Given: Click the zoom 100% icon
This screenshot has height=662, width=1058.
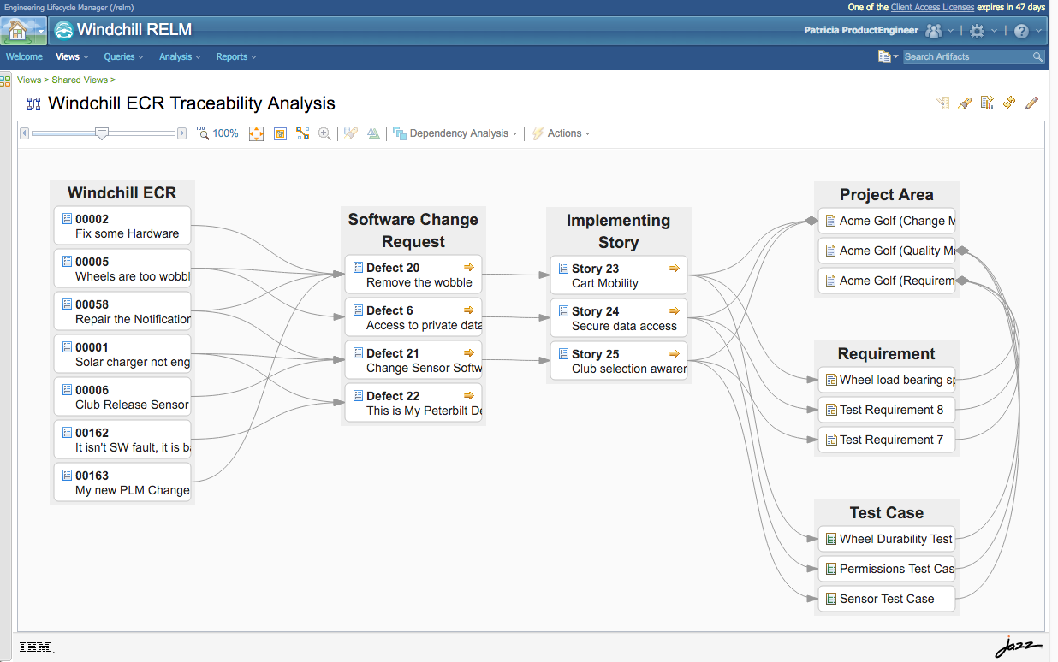Looking at the screenshot, I should coord(203,133).
